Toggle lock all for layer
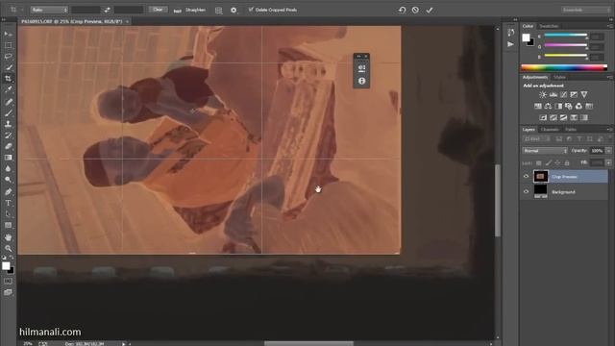 [x=567, y=162]
